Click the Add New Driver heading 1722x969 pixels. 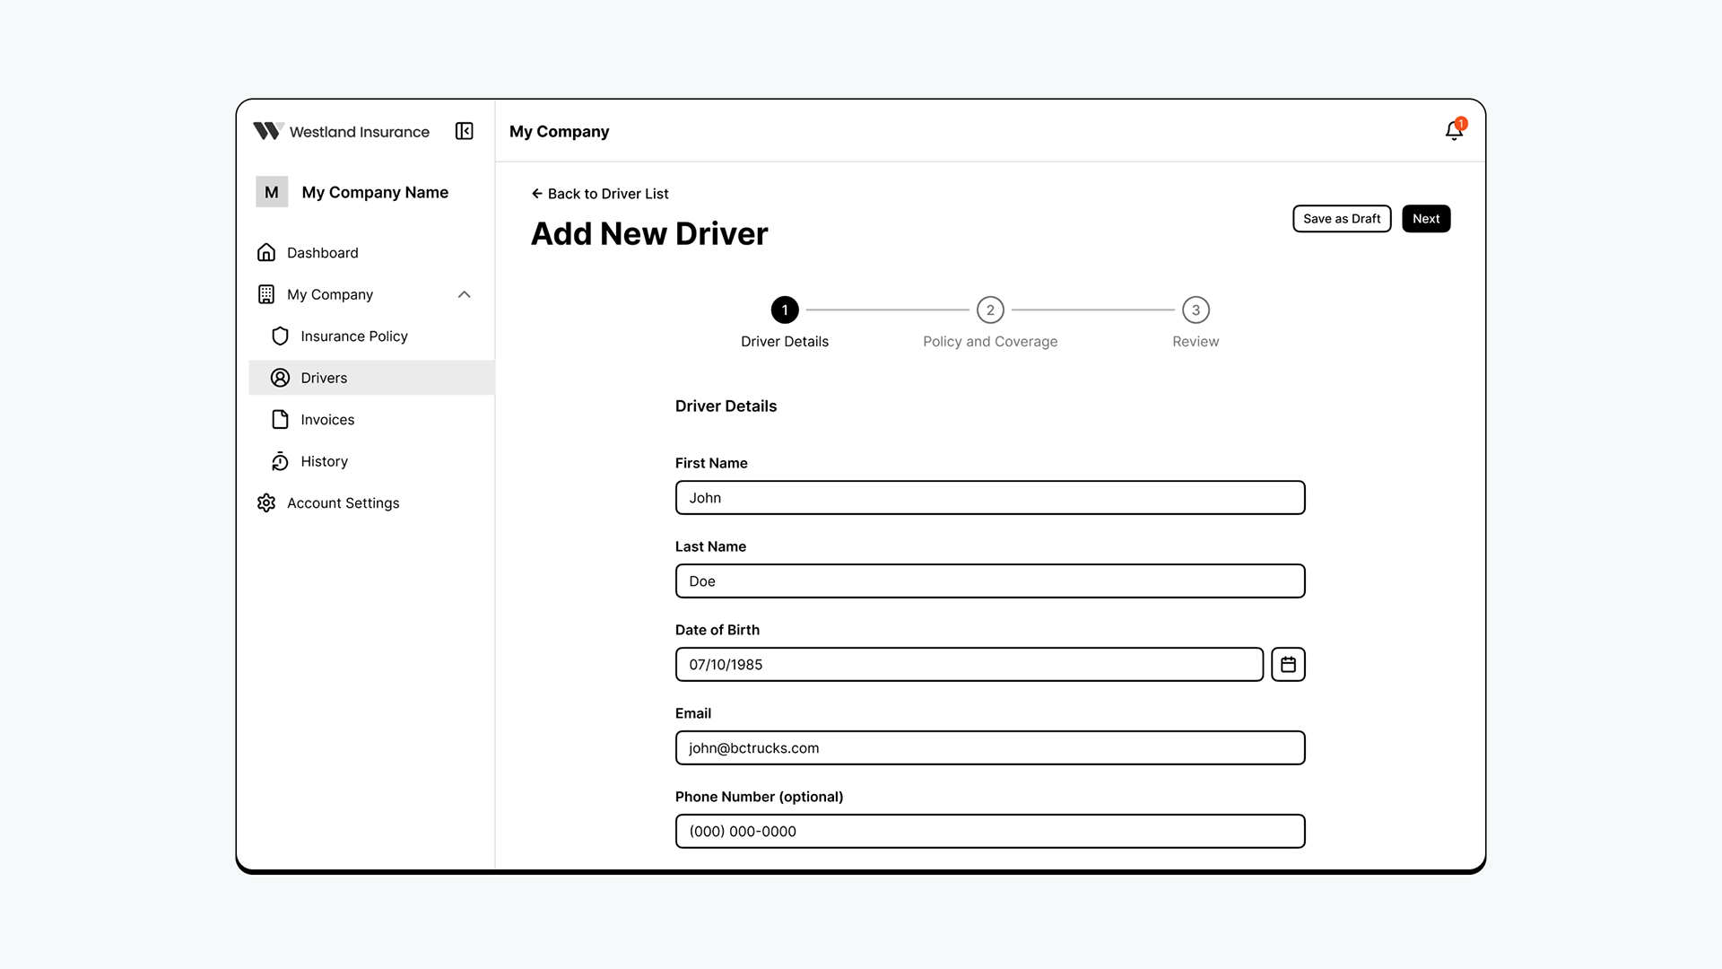pos(649,234)
